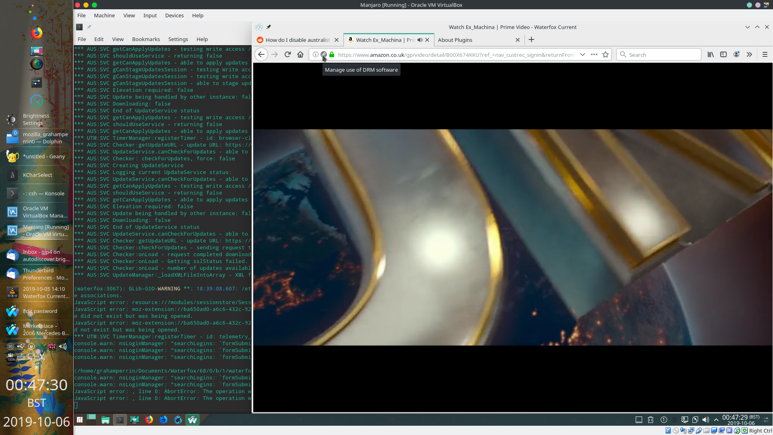The image size is (773, 435).
Task: Switch to the About Plugins tab
Action: [455, 40]
